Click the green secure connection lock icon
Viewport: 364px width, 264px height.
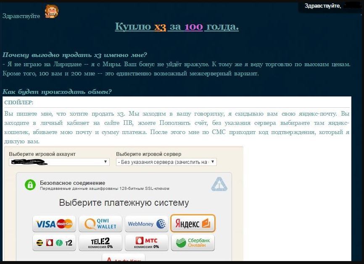click(x=30, y=184)
